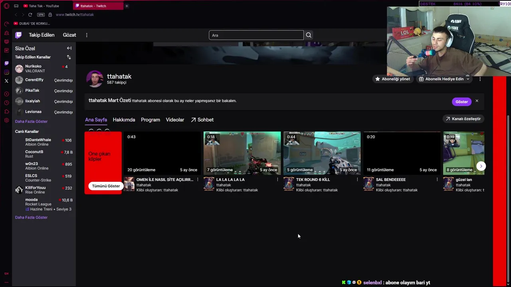Click the Ara search field
511x287 pixels.
point(256,35)
